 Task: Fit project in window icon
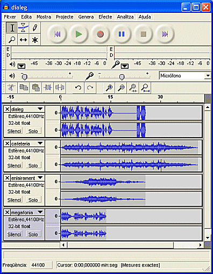[x=145, y=88]
